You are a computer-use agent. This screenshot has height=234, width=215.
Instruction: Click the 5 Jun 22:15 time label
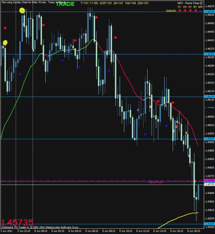click(x=24, y=231)
